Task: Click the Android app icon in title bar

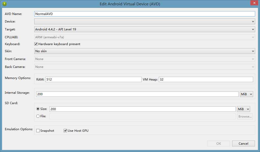Action: 5,4
